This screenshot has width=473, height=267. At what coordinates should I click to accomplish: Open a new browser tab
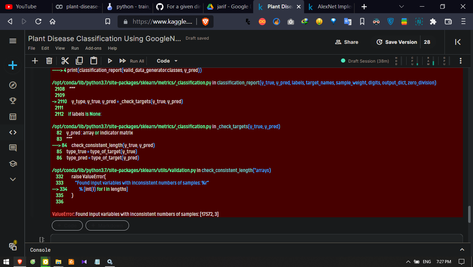click(x=364, y=7)
